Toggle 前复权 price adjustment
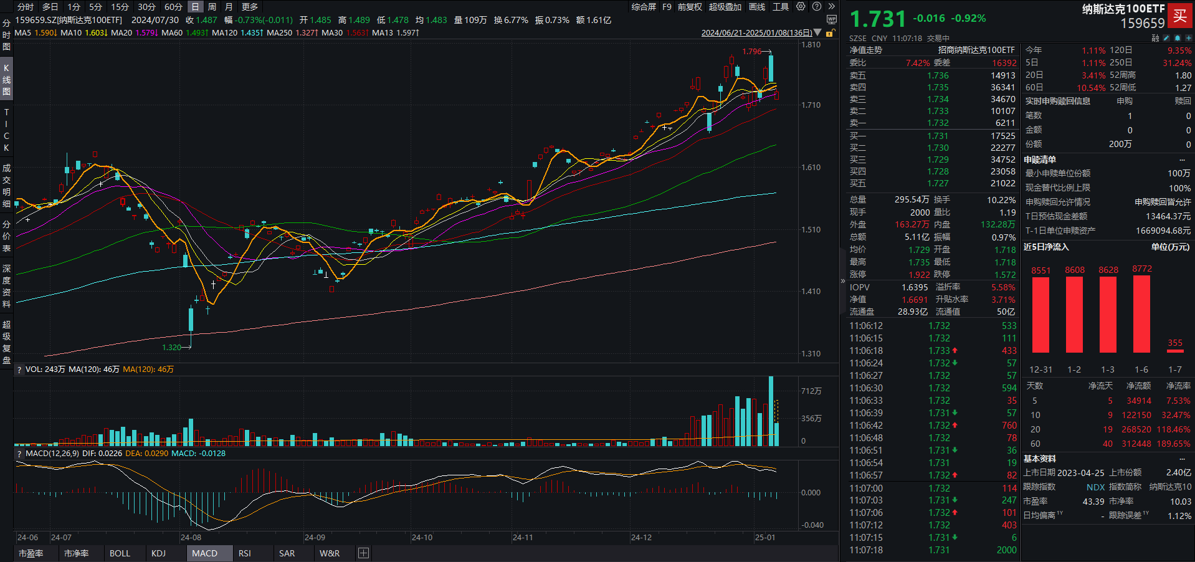Screen dimensions: 1195x562 pyautogui.click(x=690, y=7)
